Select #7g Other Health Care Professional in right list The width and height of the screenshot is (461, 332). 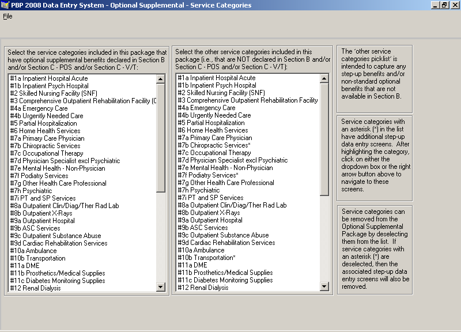pyautogui.click(x=248, y=183)
